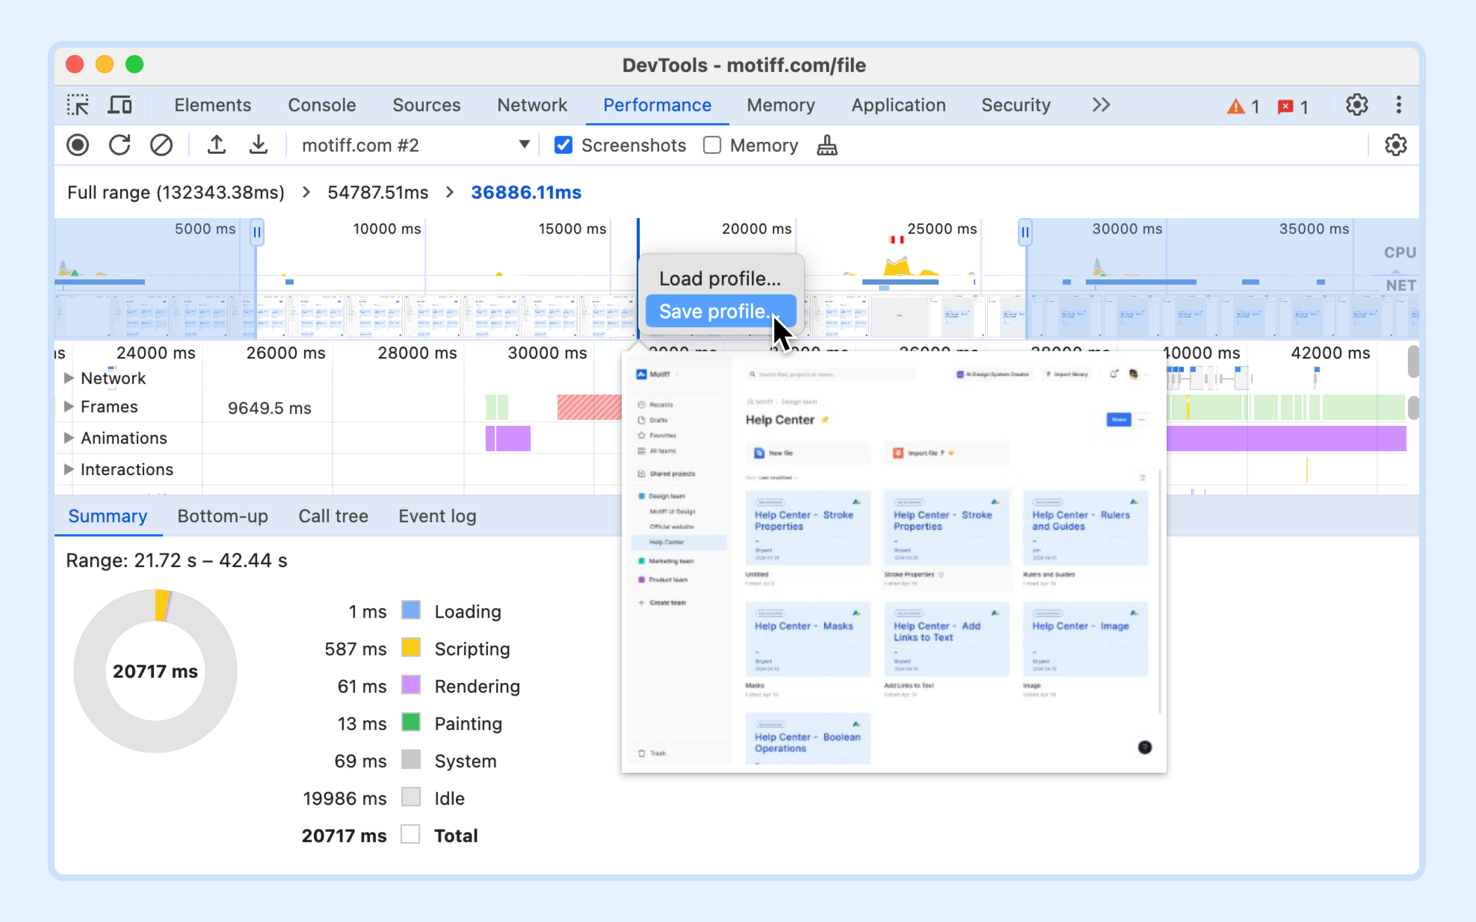The image size is (1476, 922).
Task: Click the Share button in screenshot preview
Action: [1119, 420]
